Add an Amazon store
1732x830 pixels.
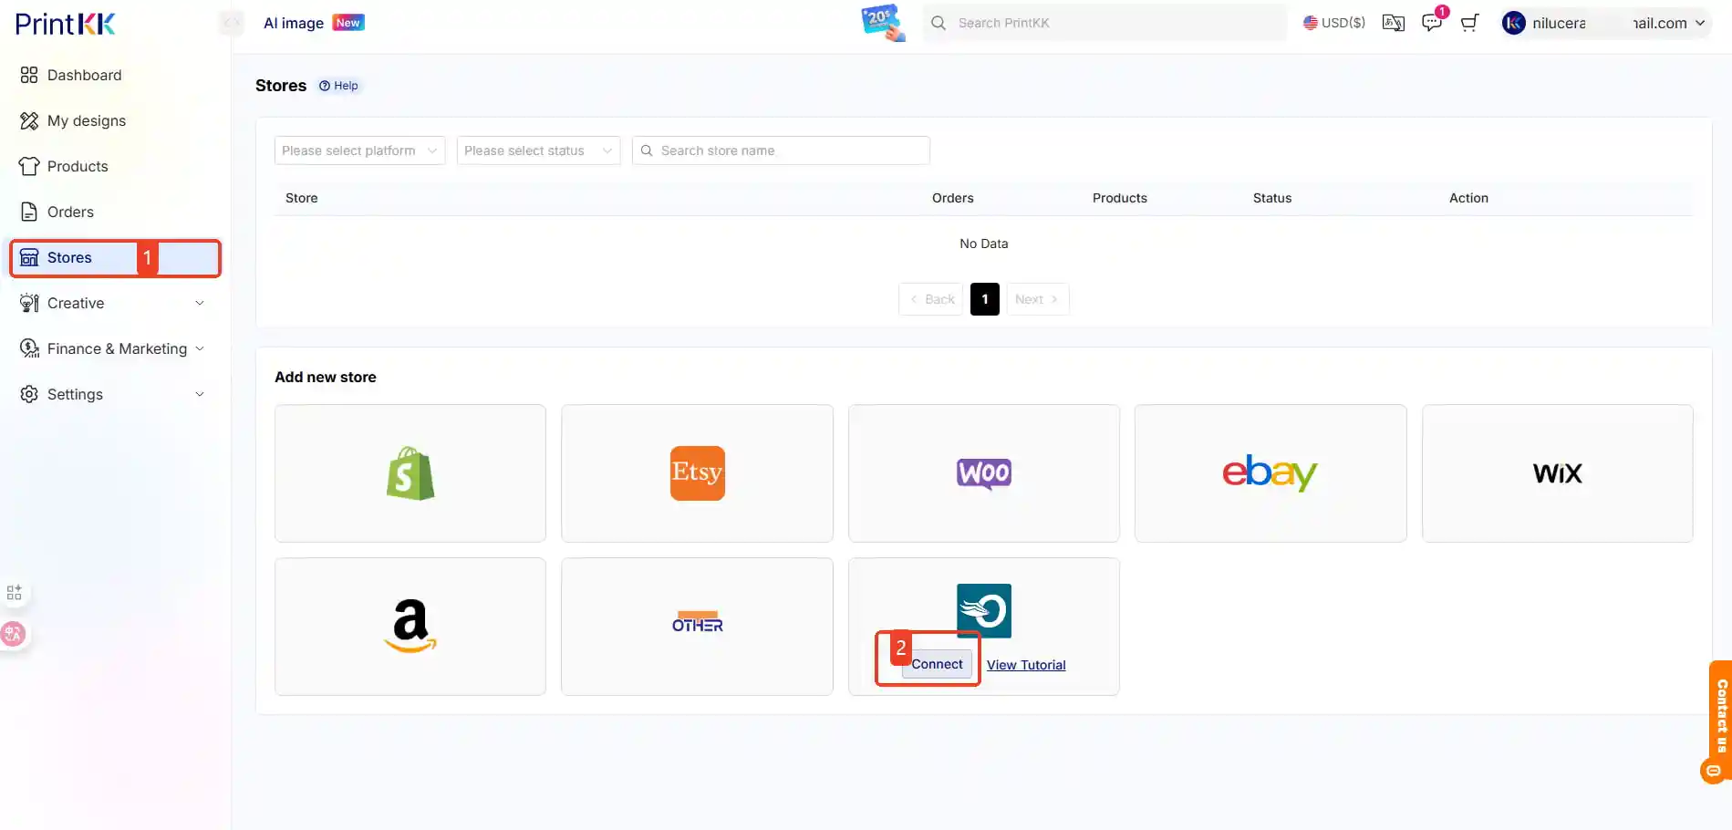(x=410, y=627)
